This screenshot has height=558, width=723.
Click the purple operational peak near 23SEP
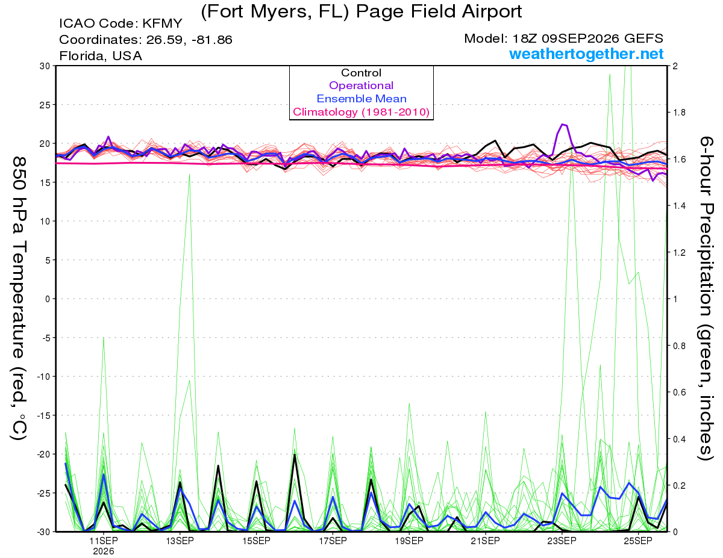click(564, 125)
